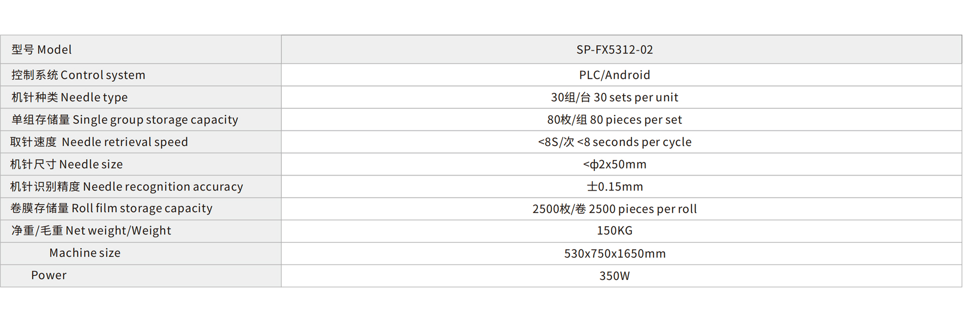This screenshot has width=963, height=321.
Task: Select the 350W power value
Action: (614, 276)
